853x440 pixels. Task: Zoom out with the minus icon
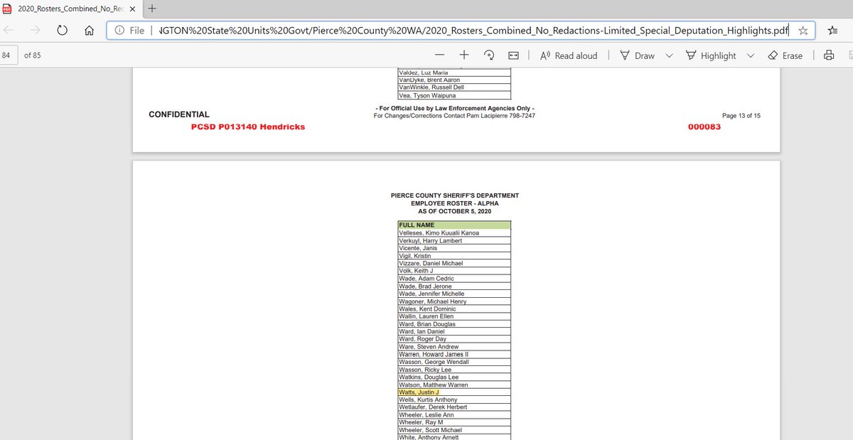[440, 55]
